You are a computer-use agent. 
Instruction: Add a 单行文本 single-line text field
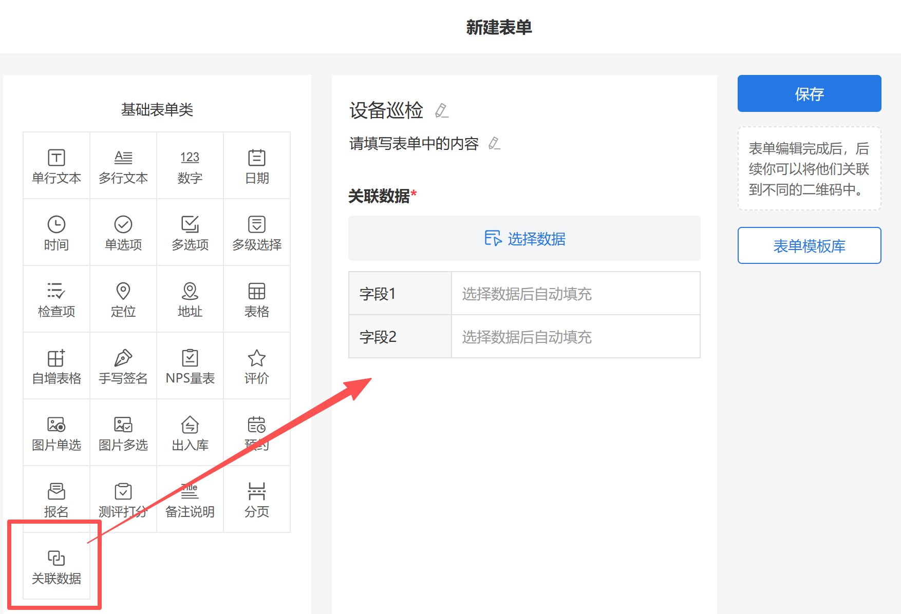click(57, 165)
